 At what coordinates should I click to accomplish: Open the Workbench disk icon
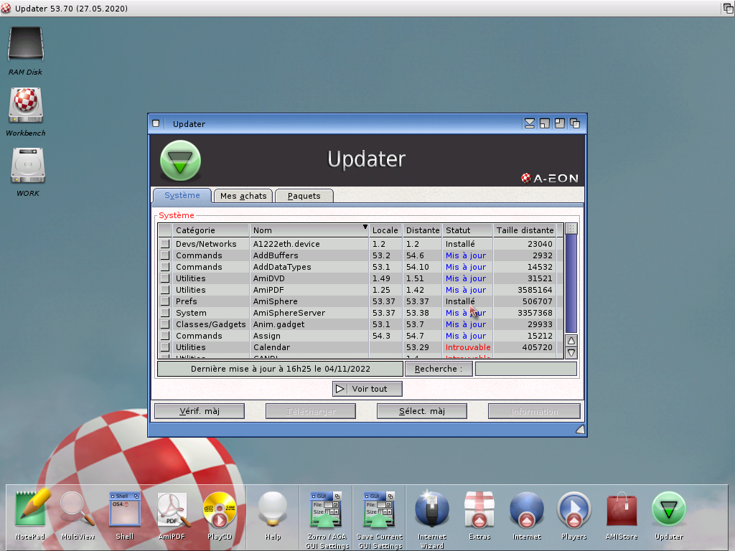click(26, 105)
